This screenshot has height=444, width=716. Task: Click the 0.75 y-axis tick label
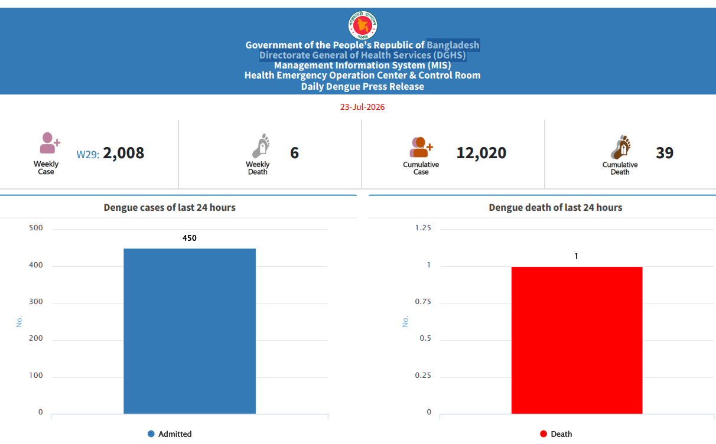(423, 302)
